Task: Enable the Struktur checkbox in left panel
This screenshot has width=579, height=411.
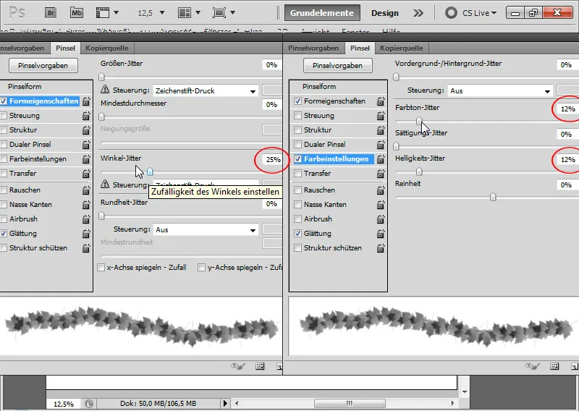Action: (x=4, y=130)
